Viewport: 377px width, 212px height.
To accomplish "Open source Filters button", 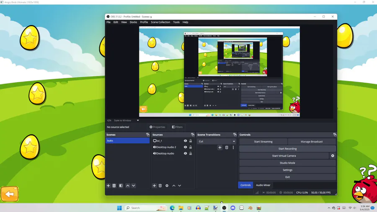I will 177,127.
